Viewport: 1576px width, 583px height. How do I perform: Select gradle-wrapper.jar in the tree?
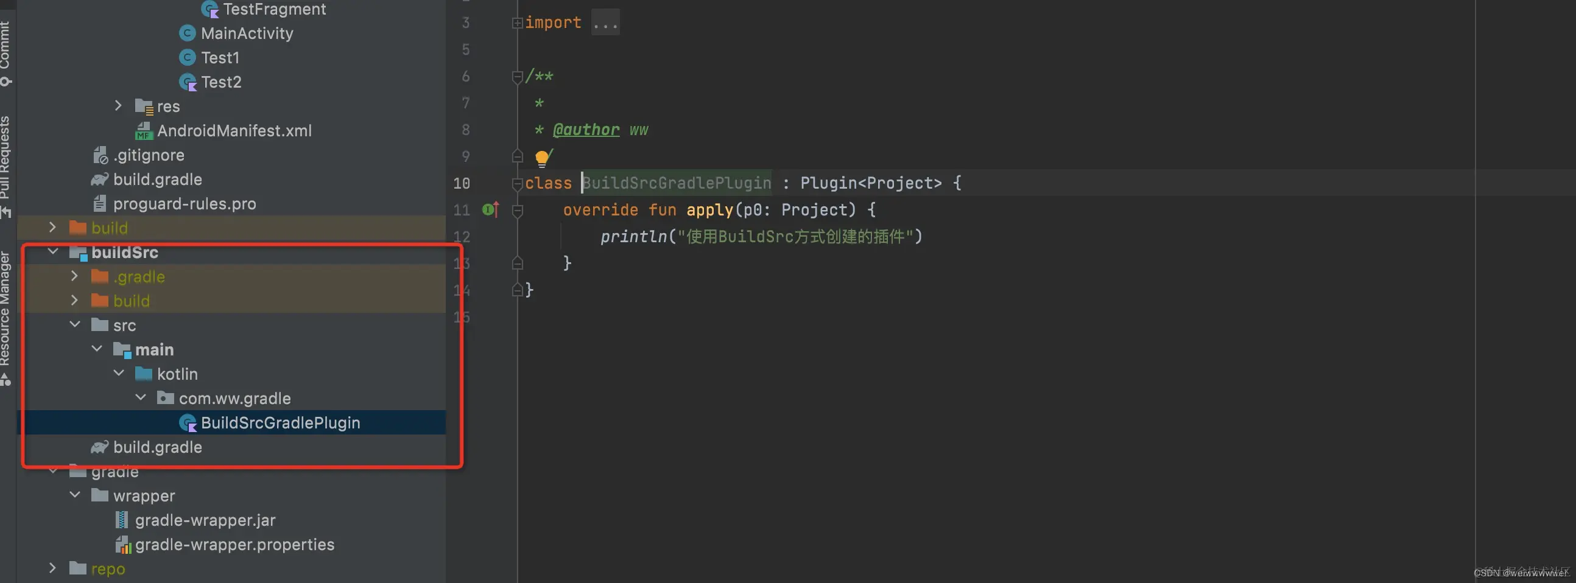[205, 520]
